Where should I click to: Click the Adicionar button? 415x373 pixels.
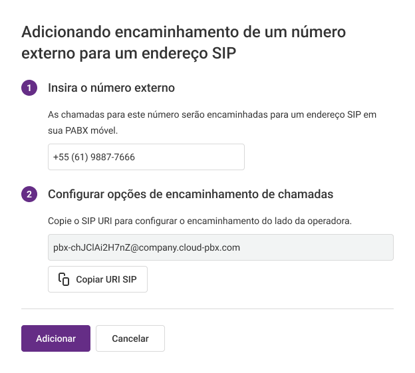coord(56,338)
